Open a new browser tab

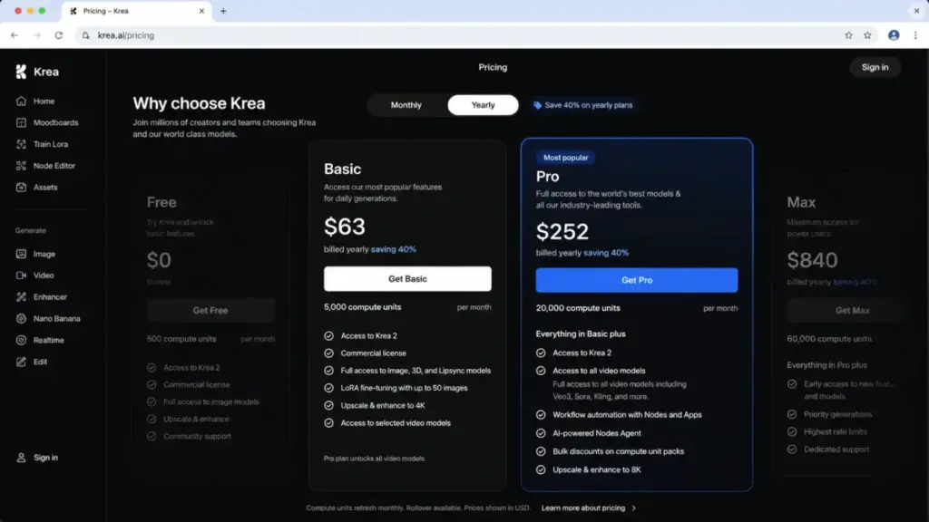tap(223, 11)
